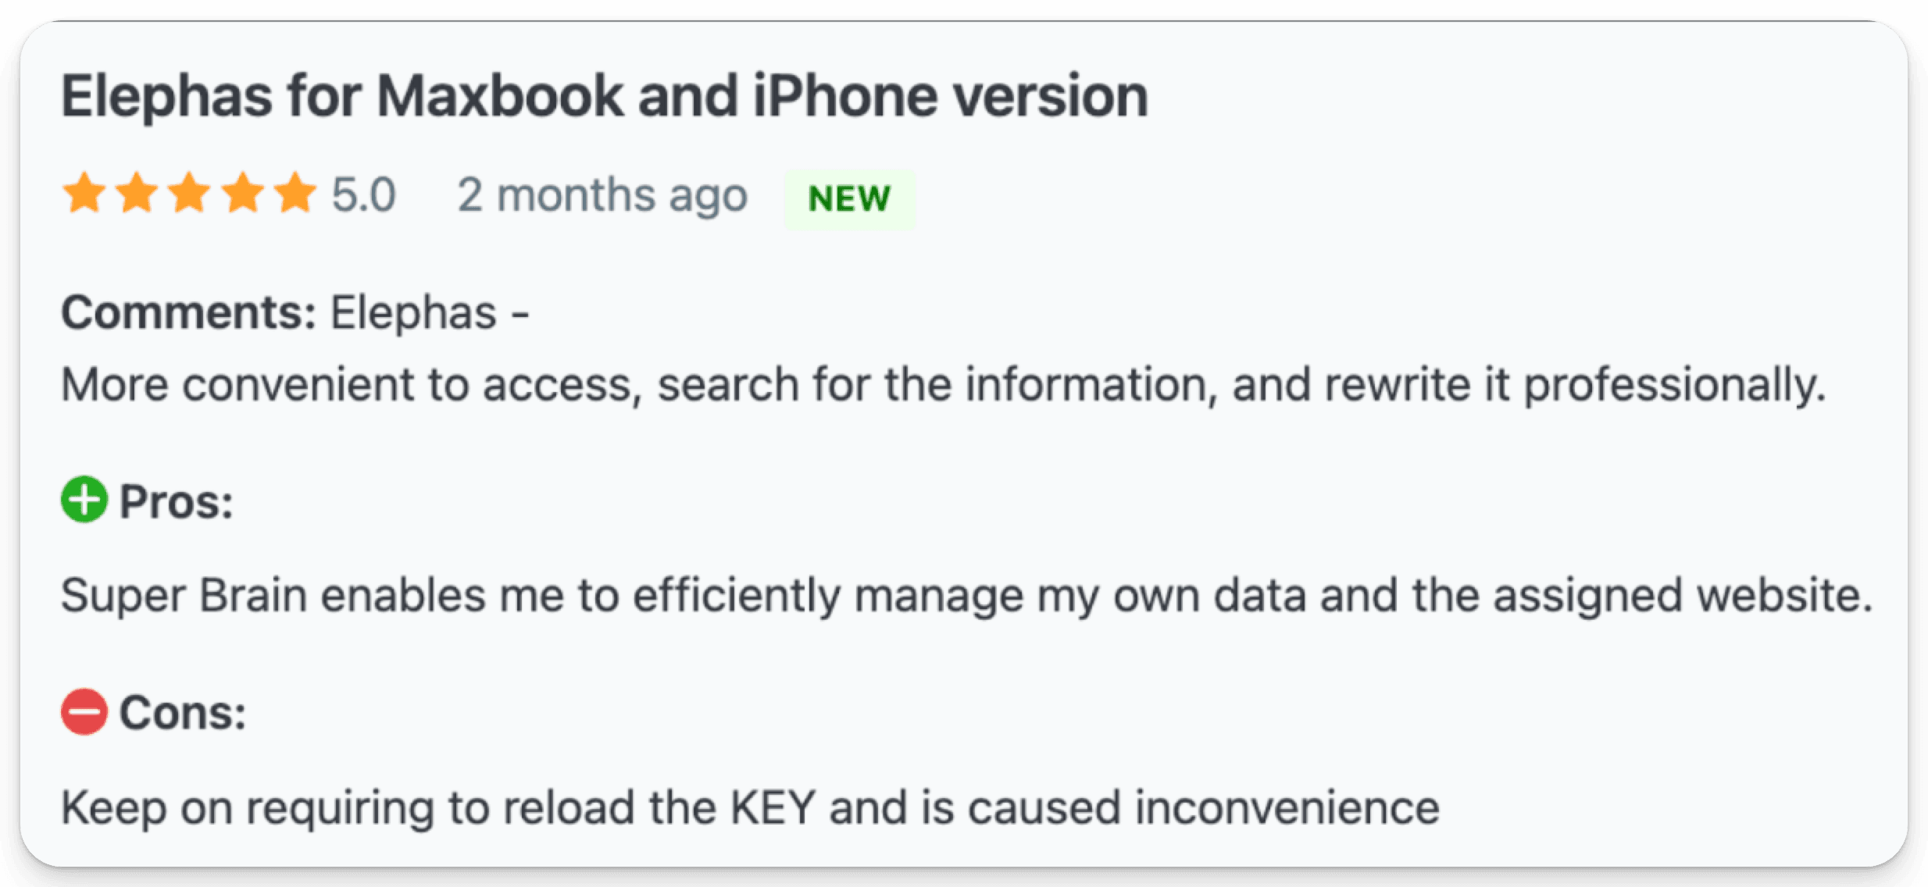Click the 'Elephas -' comment text
This screenshot has height=887, width=1928.
430,313
